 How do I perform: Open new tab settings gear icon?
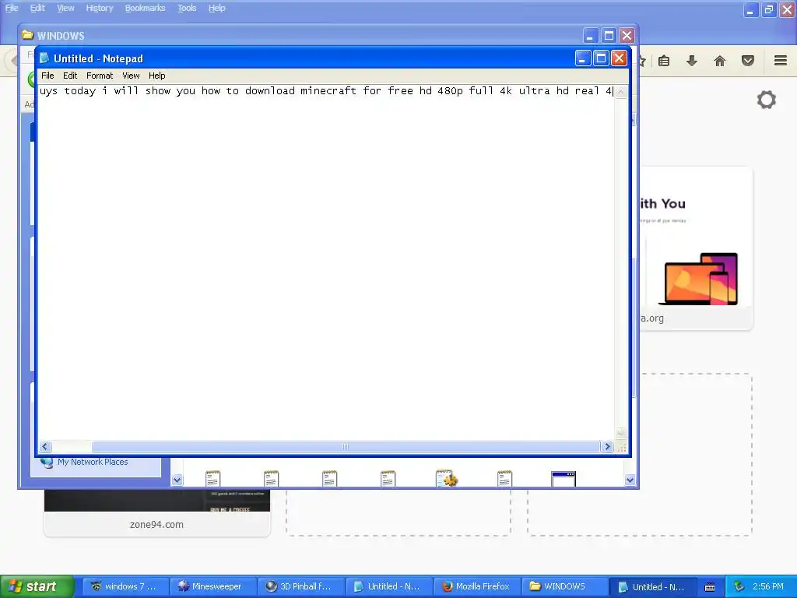tap(767, 100)
